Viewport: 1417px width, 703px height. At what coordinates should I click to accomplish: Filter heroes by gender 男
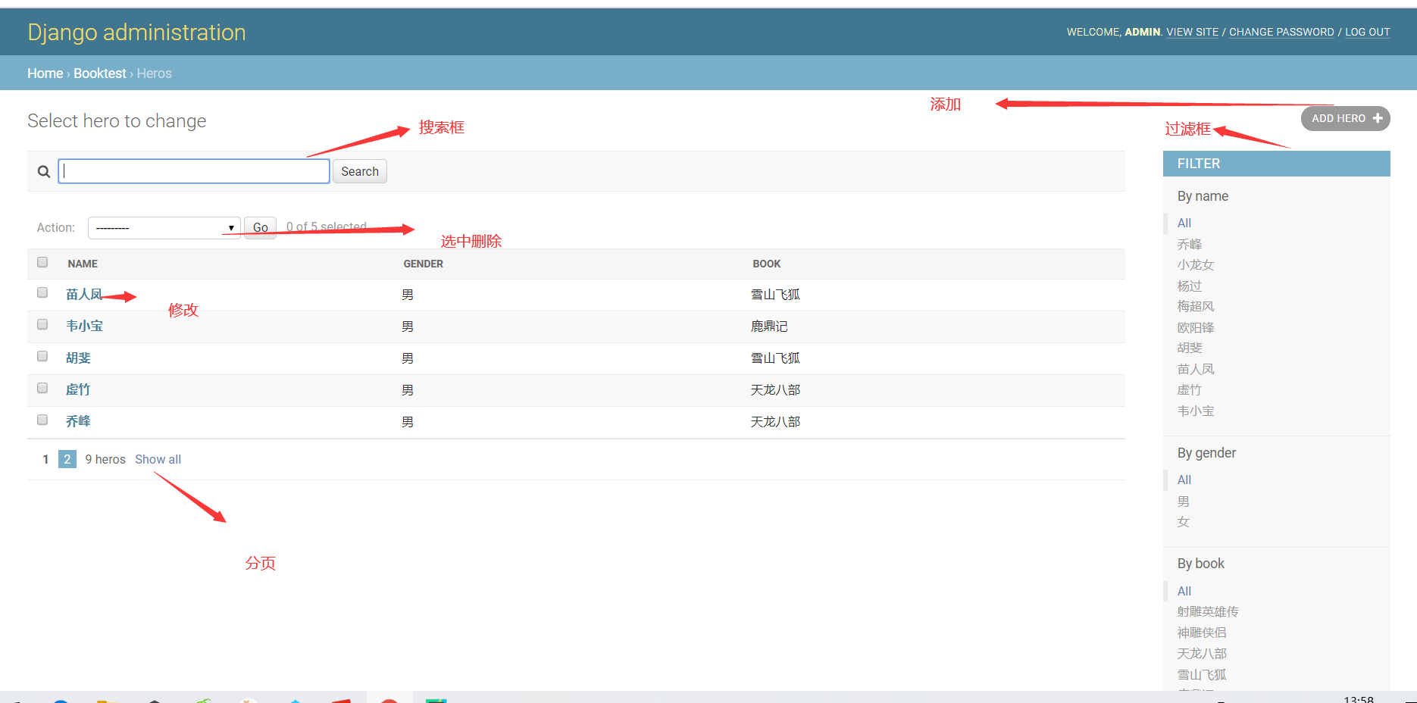(x=1183, y=501)
